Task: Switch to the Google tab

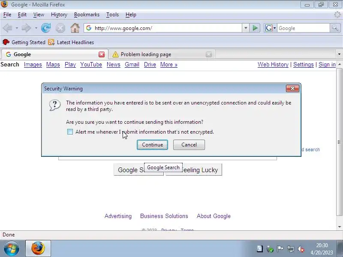Action: point(55,54)
